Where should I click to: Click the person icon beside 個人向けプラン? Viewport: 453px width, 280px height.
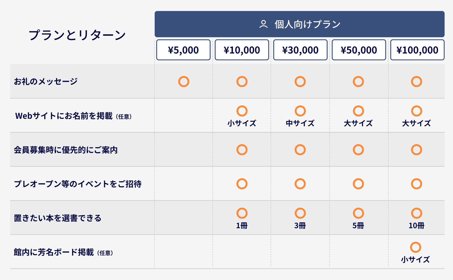pyautogui.click(x=263, y=24)
